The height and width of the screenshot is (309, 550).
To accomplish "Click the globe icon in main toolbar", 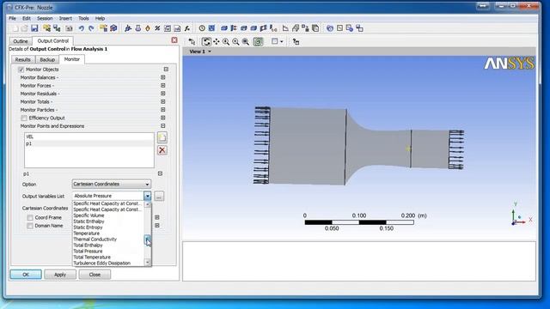I will click(330, 28).
